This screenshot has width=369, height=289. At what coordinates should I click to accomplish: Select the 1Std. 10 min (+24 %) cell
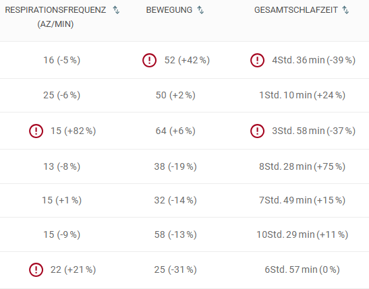302,95
